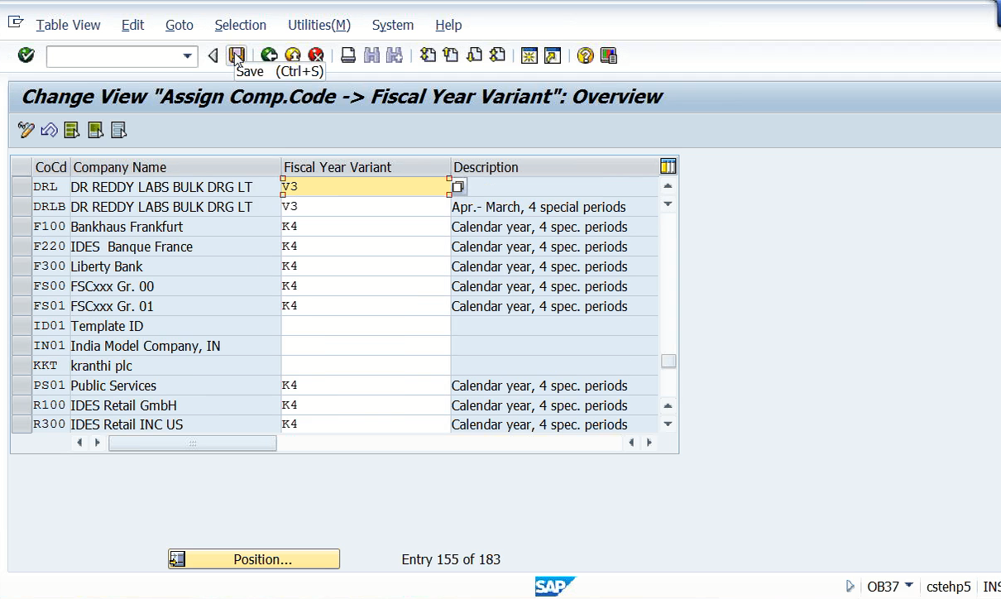Viewport: 1001px width, 599px height.
Task: Collapse the command field arrow
Action: click(213, 55)
